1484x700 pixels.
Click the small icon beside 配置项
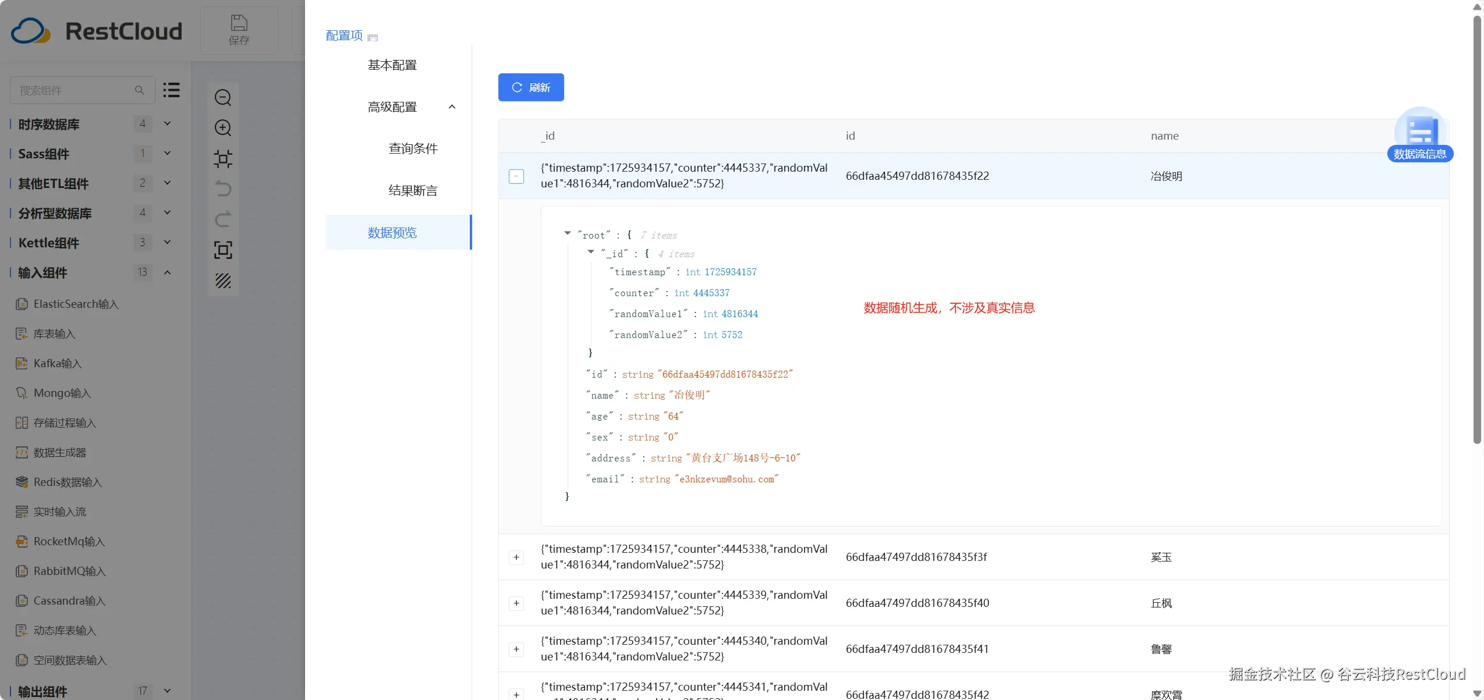point(373,38)
